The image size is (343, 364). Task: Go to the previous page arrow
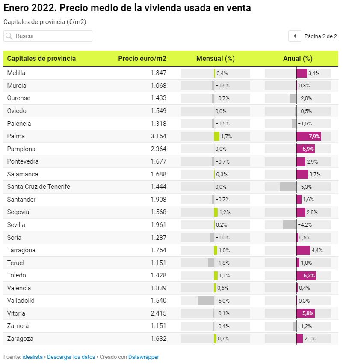[295, 36]
